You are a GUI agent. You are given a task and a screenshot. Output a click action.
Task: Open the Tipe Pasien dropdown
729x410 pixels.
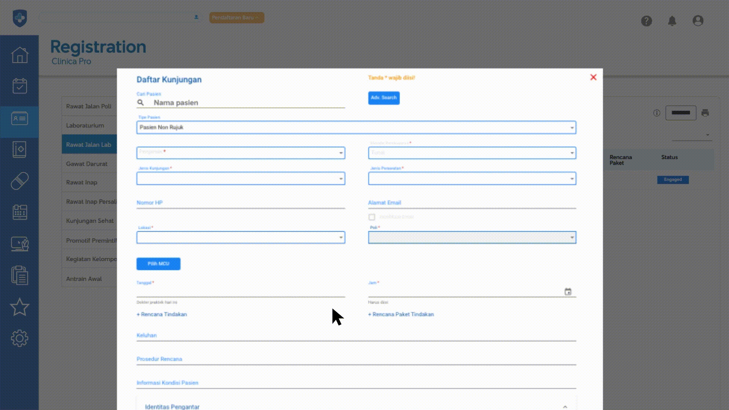tap(356, 128)
